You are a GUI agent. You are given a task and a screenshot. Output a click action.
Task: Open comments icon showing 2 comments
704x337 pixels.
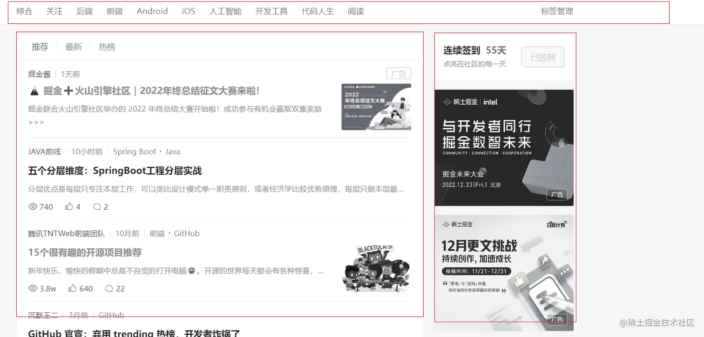point(97,206)
